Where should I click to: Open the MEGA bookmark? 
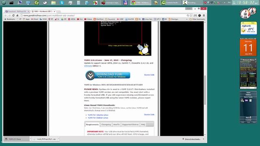coord(71,19)
